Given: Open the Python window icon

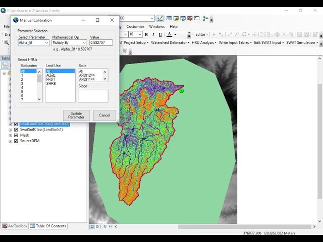Looking at the screenshot, I should tap(197, 18).
